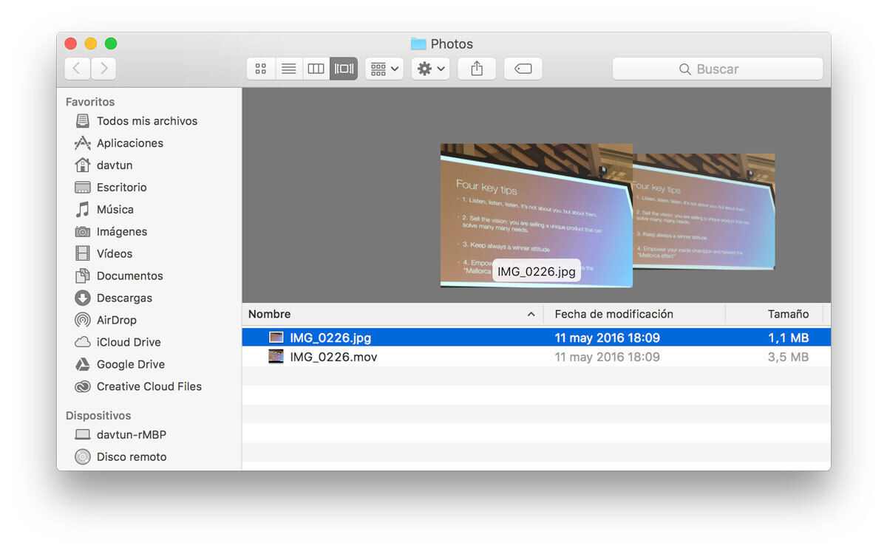This screenshot has width=887, height=551.
Task: Open Google Drive in sidebar
Action: (x=130, y=364)
